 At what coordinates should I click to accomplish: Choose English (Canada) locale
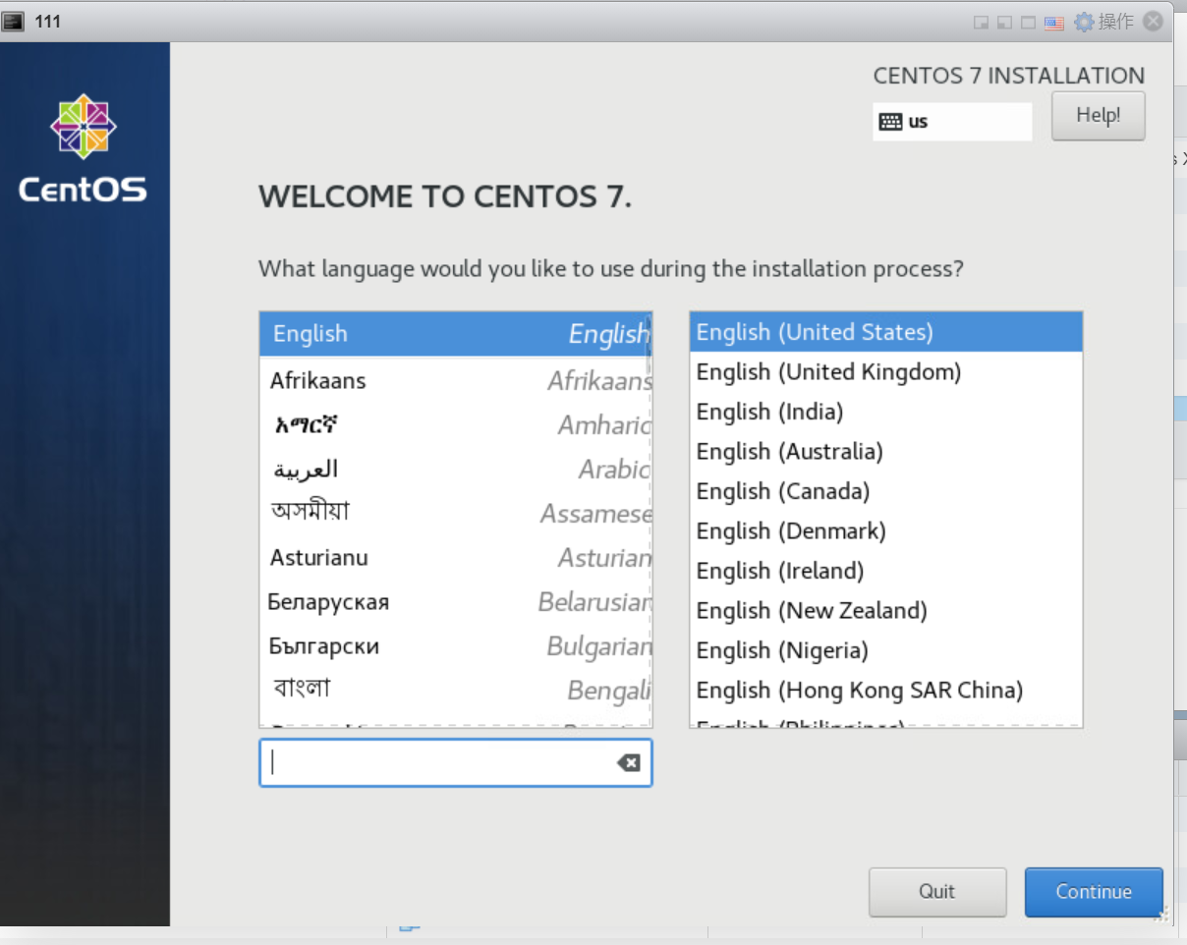coord(782,491)
